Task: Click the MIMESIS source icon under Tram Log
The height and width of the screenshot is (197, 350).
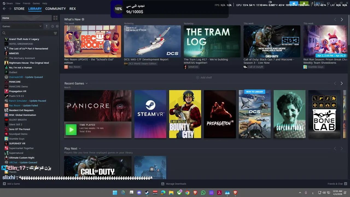Action: click(x=185, y=67)
